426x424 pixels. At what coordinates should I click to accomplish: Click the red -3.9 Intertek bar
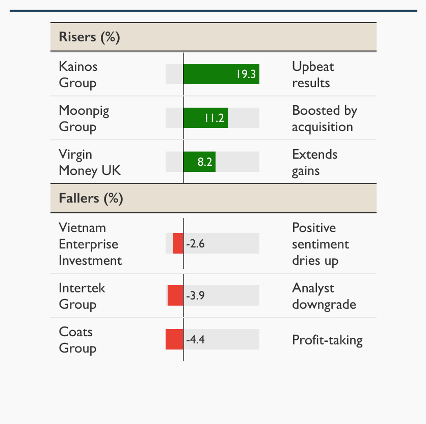(x=175, y=296)
